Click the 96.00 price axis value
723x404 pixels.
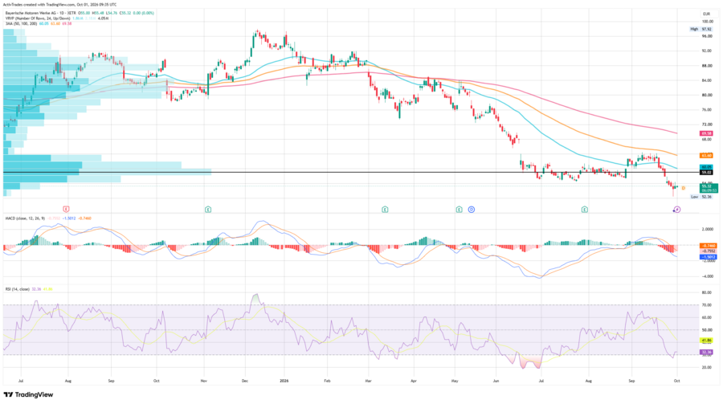(707, 36)
